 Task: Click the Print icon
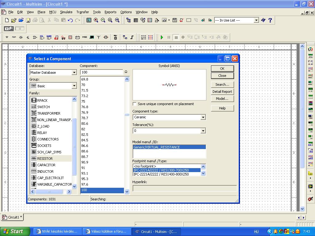(35, 20)
